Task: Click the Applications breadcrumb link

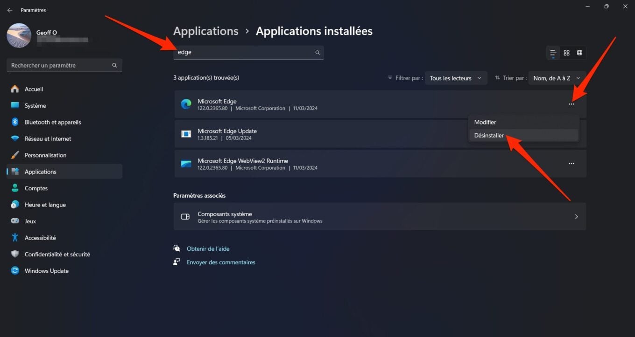Action: (206, 31)
